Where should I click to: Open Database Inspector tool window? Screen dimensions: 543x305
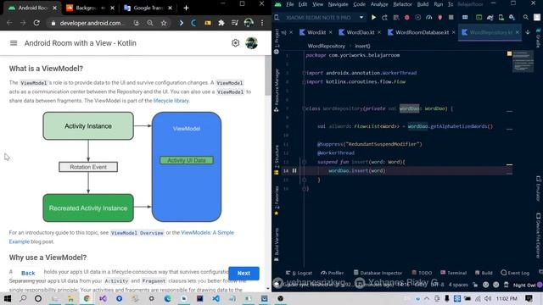pos(378,273)
